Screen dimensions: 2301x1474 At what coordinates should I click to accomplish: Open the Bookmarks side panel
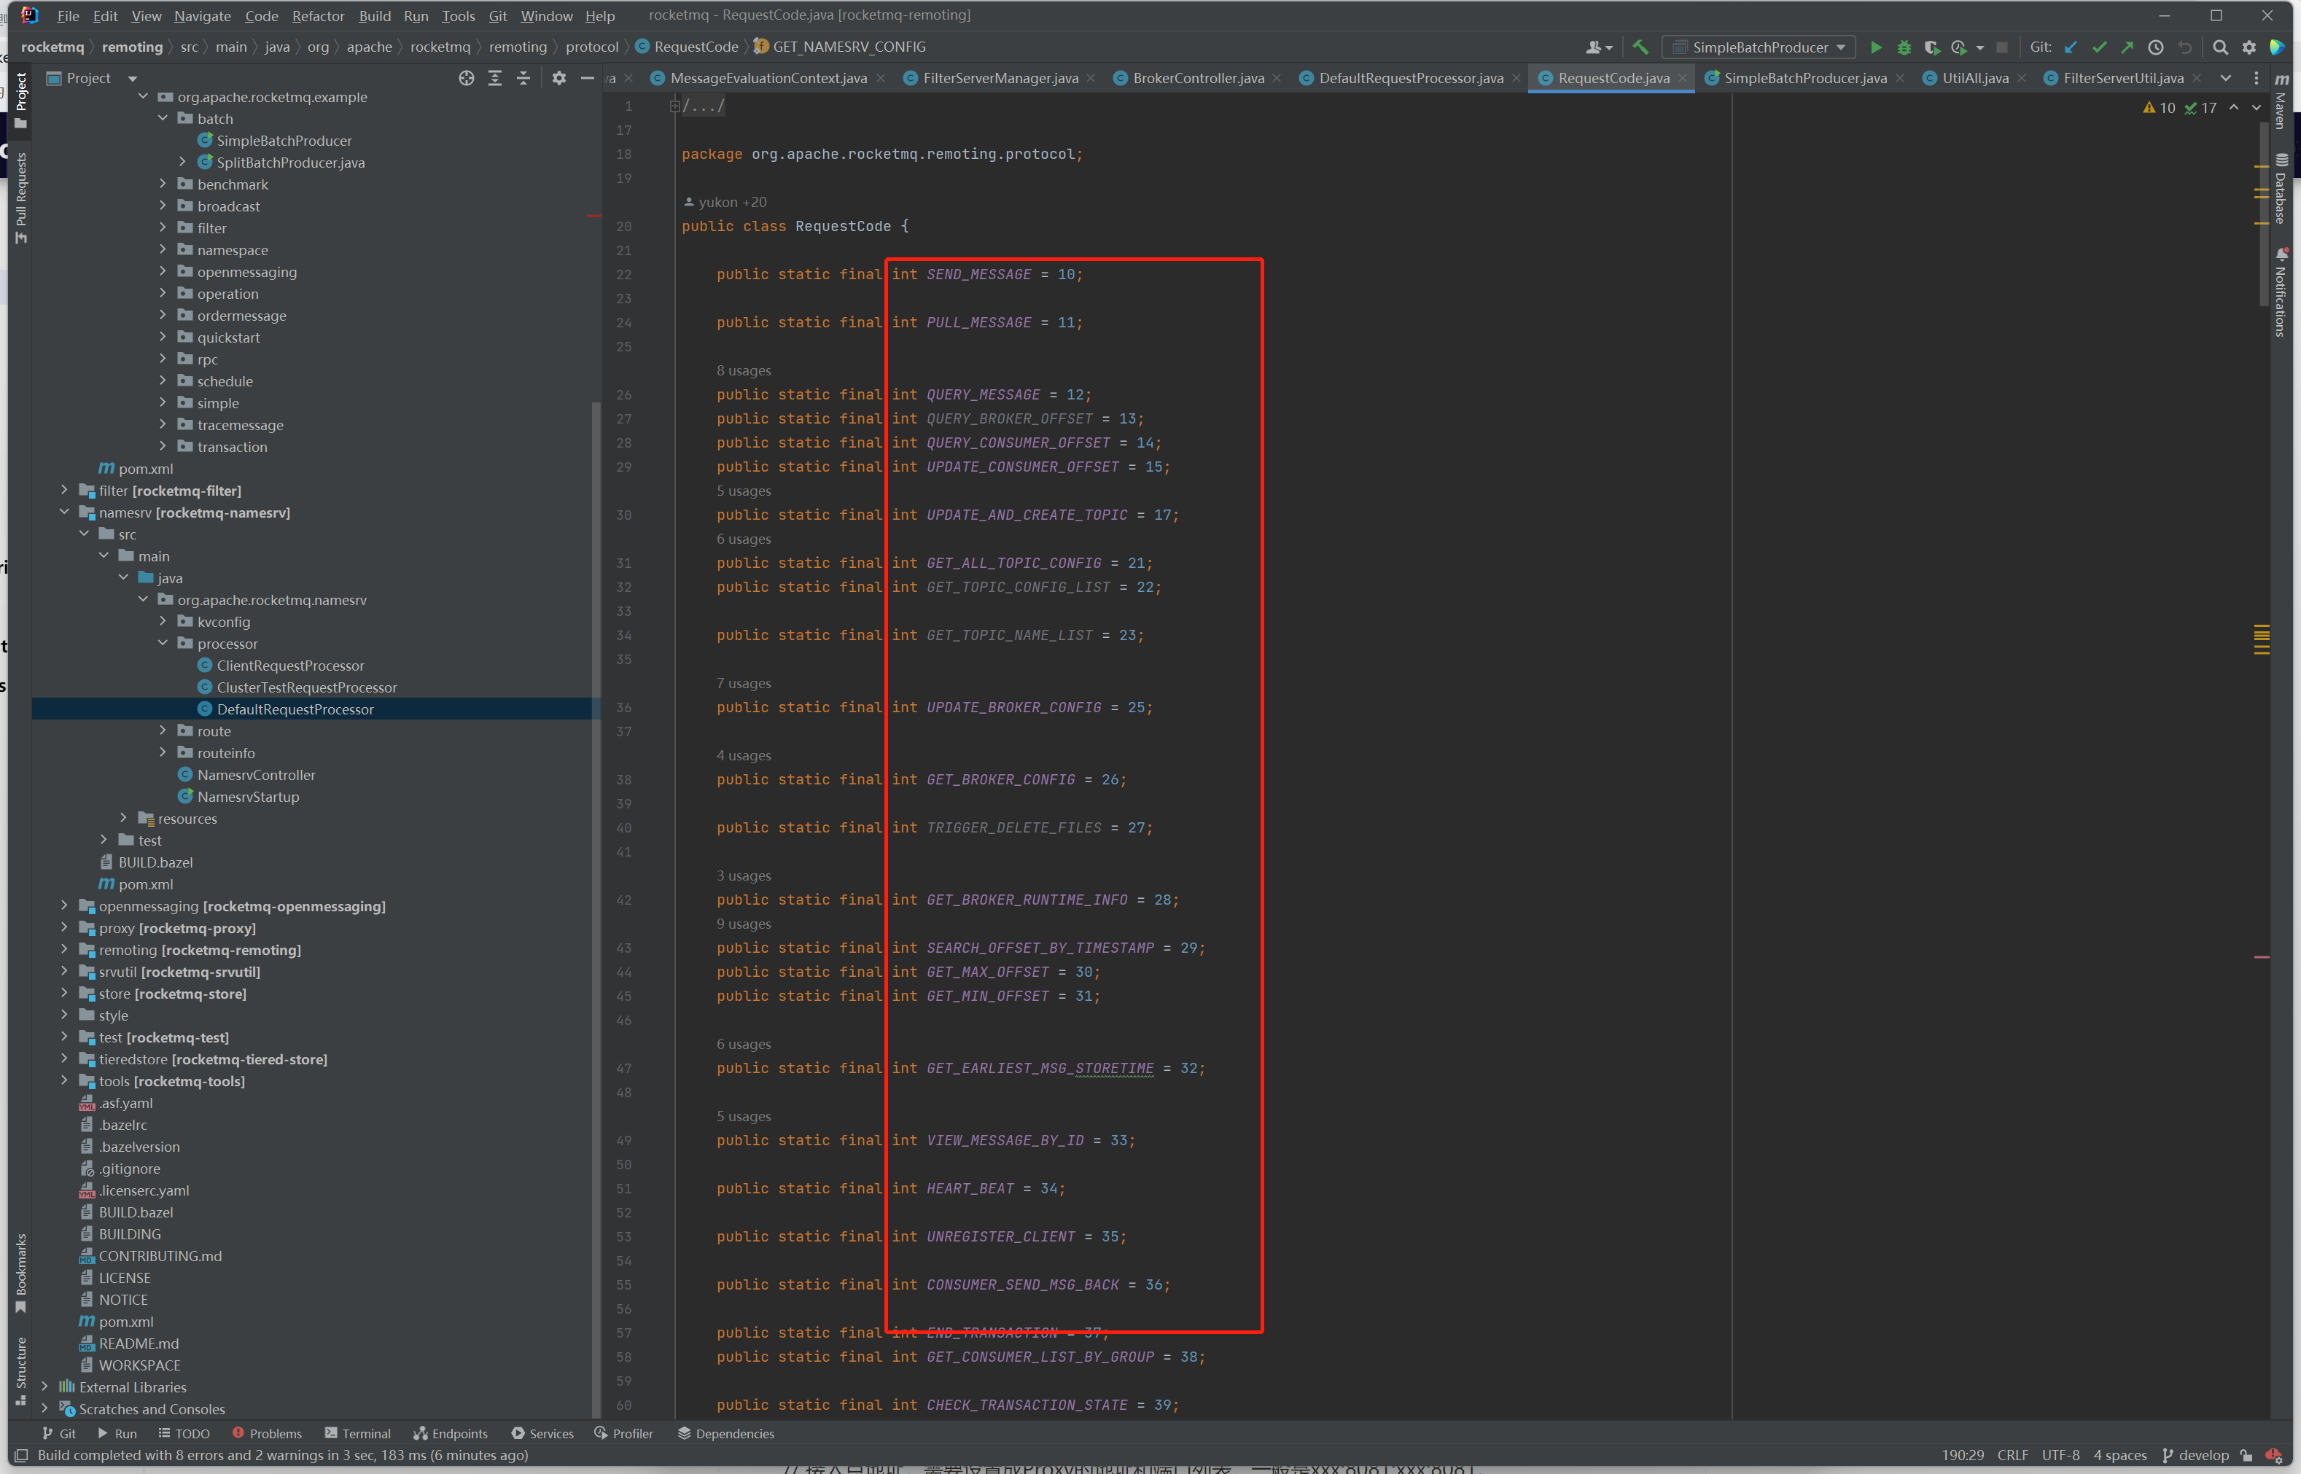(x=21, y=1273)
